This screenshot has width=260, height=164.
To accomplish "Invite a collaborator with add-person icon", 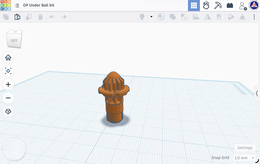I will point(243,6).
